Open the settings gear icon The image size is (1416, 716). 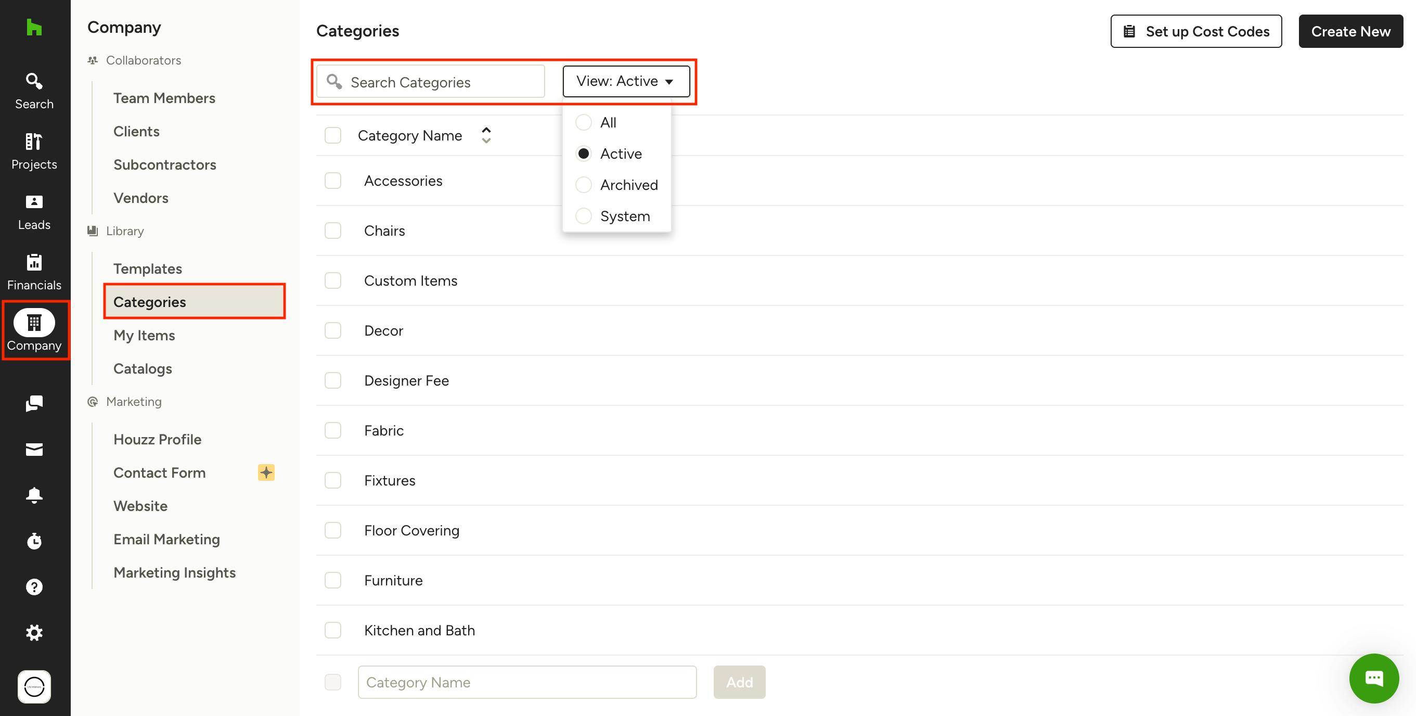[34, 632]
